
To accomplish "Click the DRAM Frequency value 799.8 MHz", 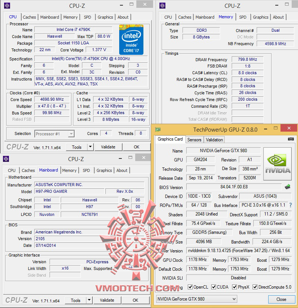I will [x=247, y=59].
